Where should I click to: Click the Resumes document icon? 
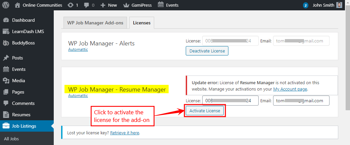(6, 115)
